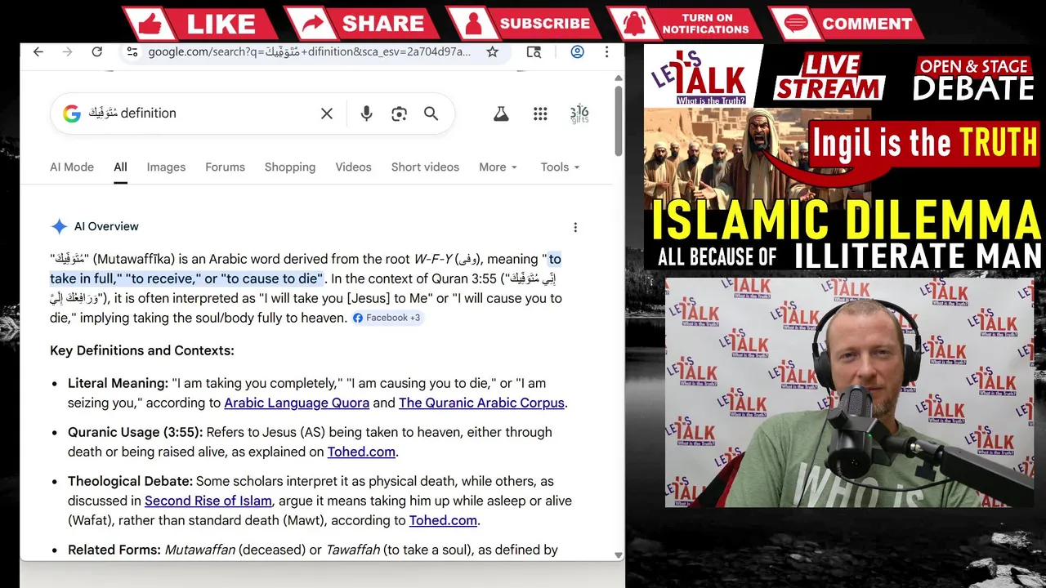Click the 'Related Forms:' bullet label
Screen dimensions: 1046x588
click(x=114, y=550)
